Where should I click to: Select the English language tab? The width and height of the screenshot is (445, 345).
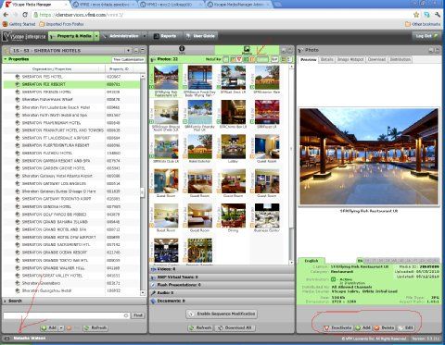(x=311, y=261)
